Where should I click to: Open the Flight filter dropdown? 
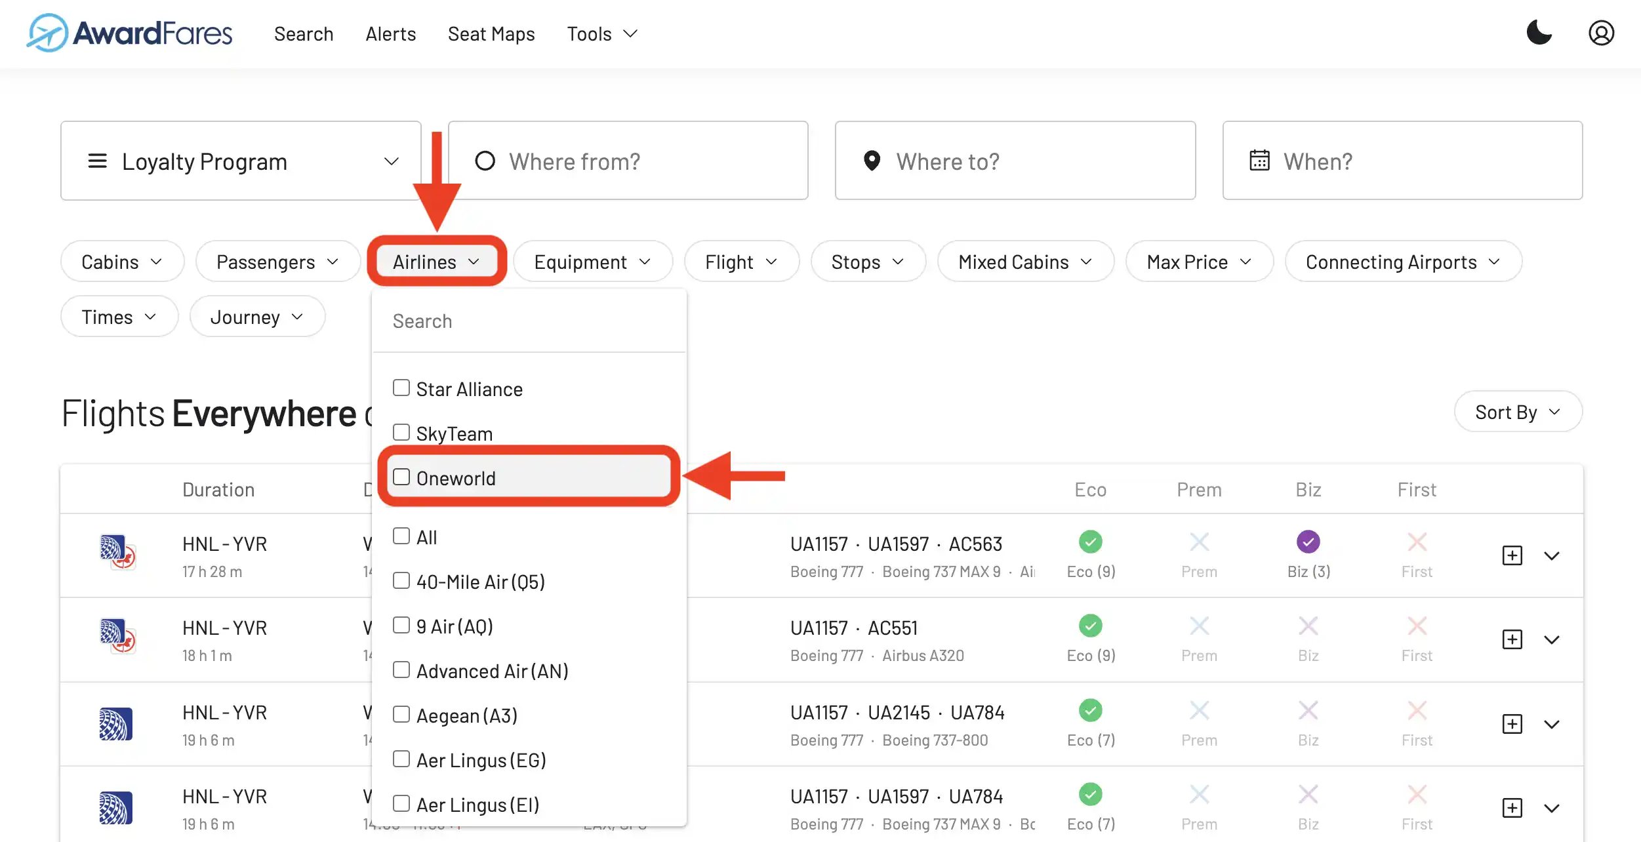(x=741, y=262)
